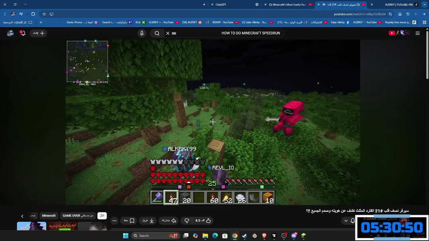Screen dimensions: 429x241
Task: Open more actions three-dot menu below video
Action: tap(114, 221)
